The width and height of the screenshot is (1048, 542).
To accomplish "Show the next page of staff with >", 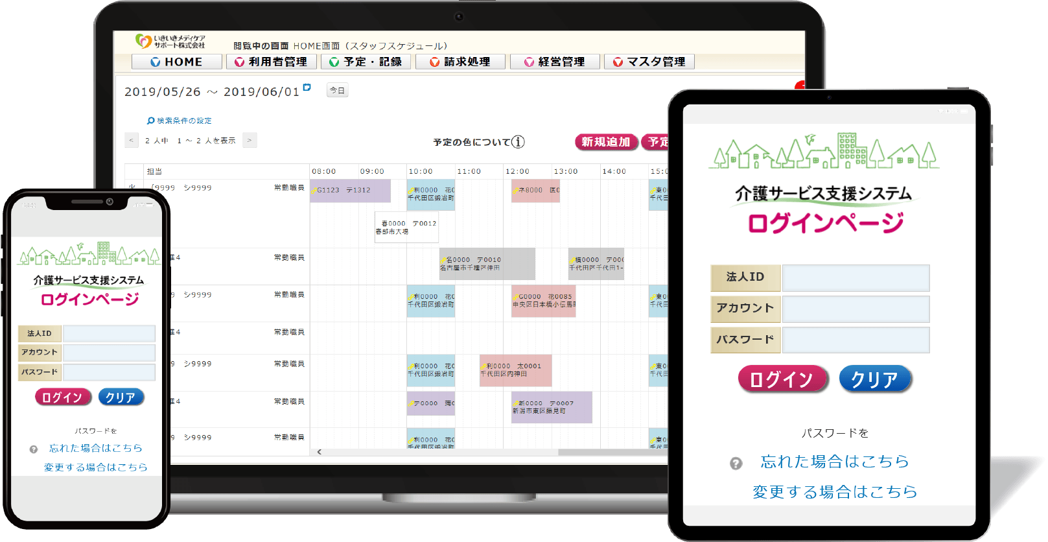I will [250, 140].
